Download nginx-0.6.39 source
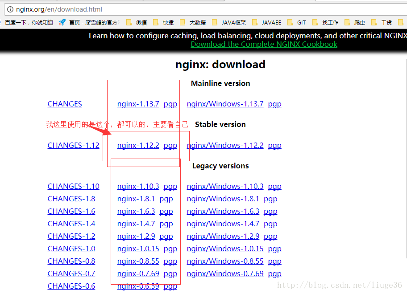The width and height of the screenshot is (407, 294). [138, 286]
